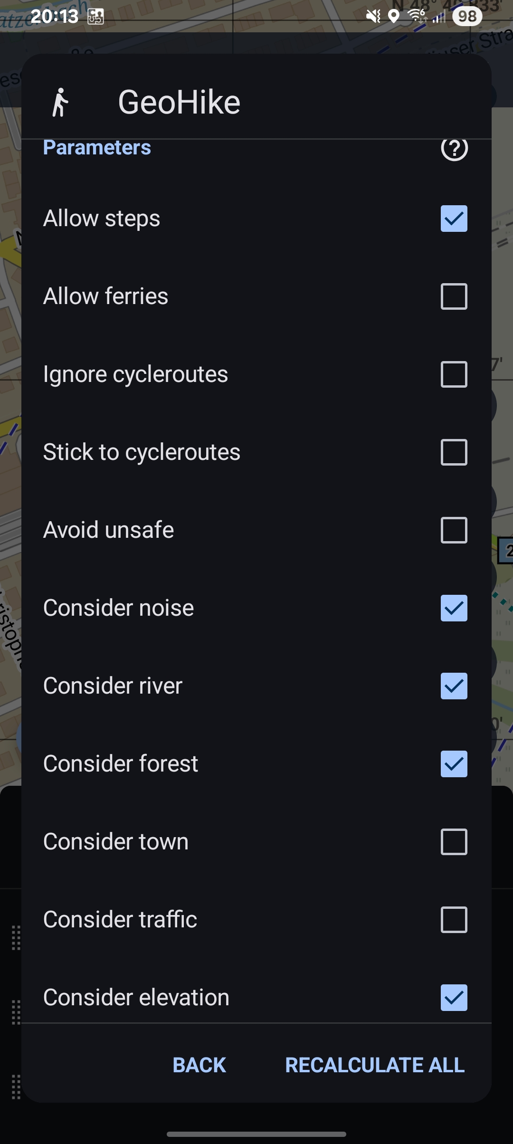Tap the Wi-Fi signal status icon

[417, 17]
